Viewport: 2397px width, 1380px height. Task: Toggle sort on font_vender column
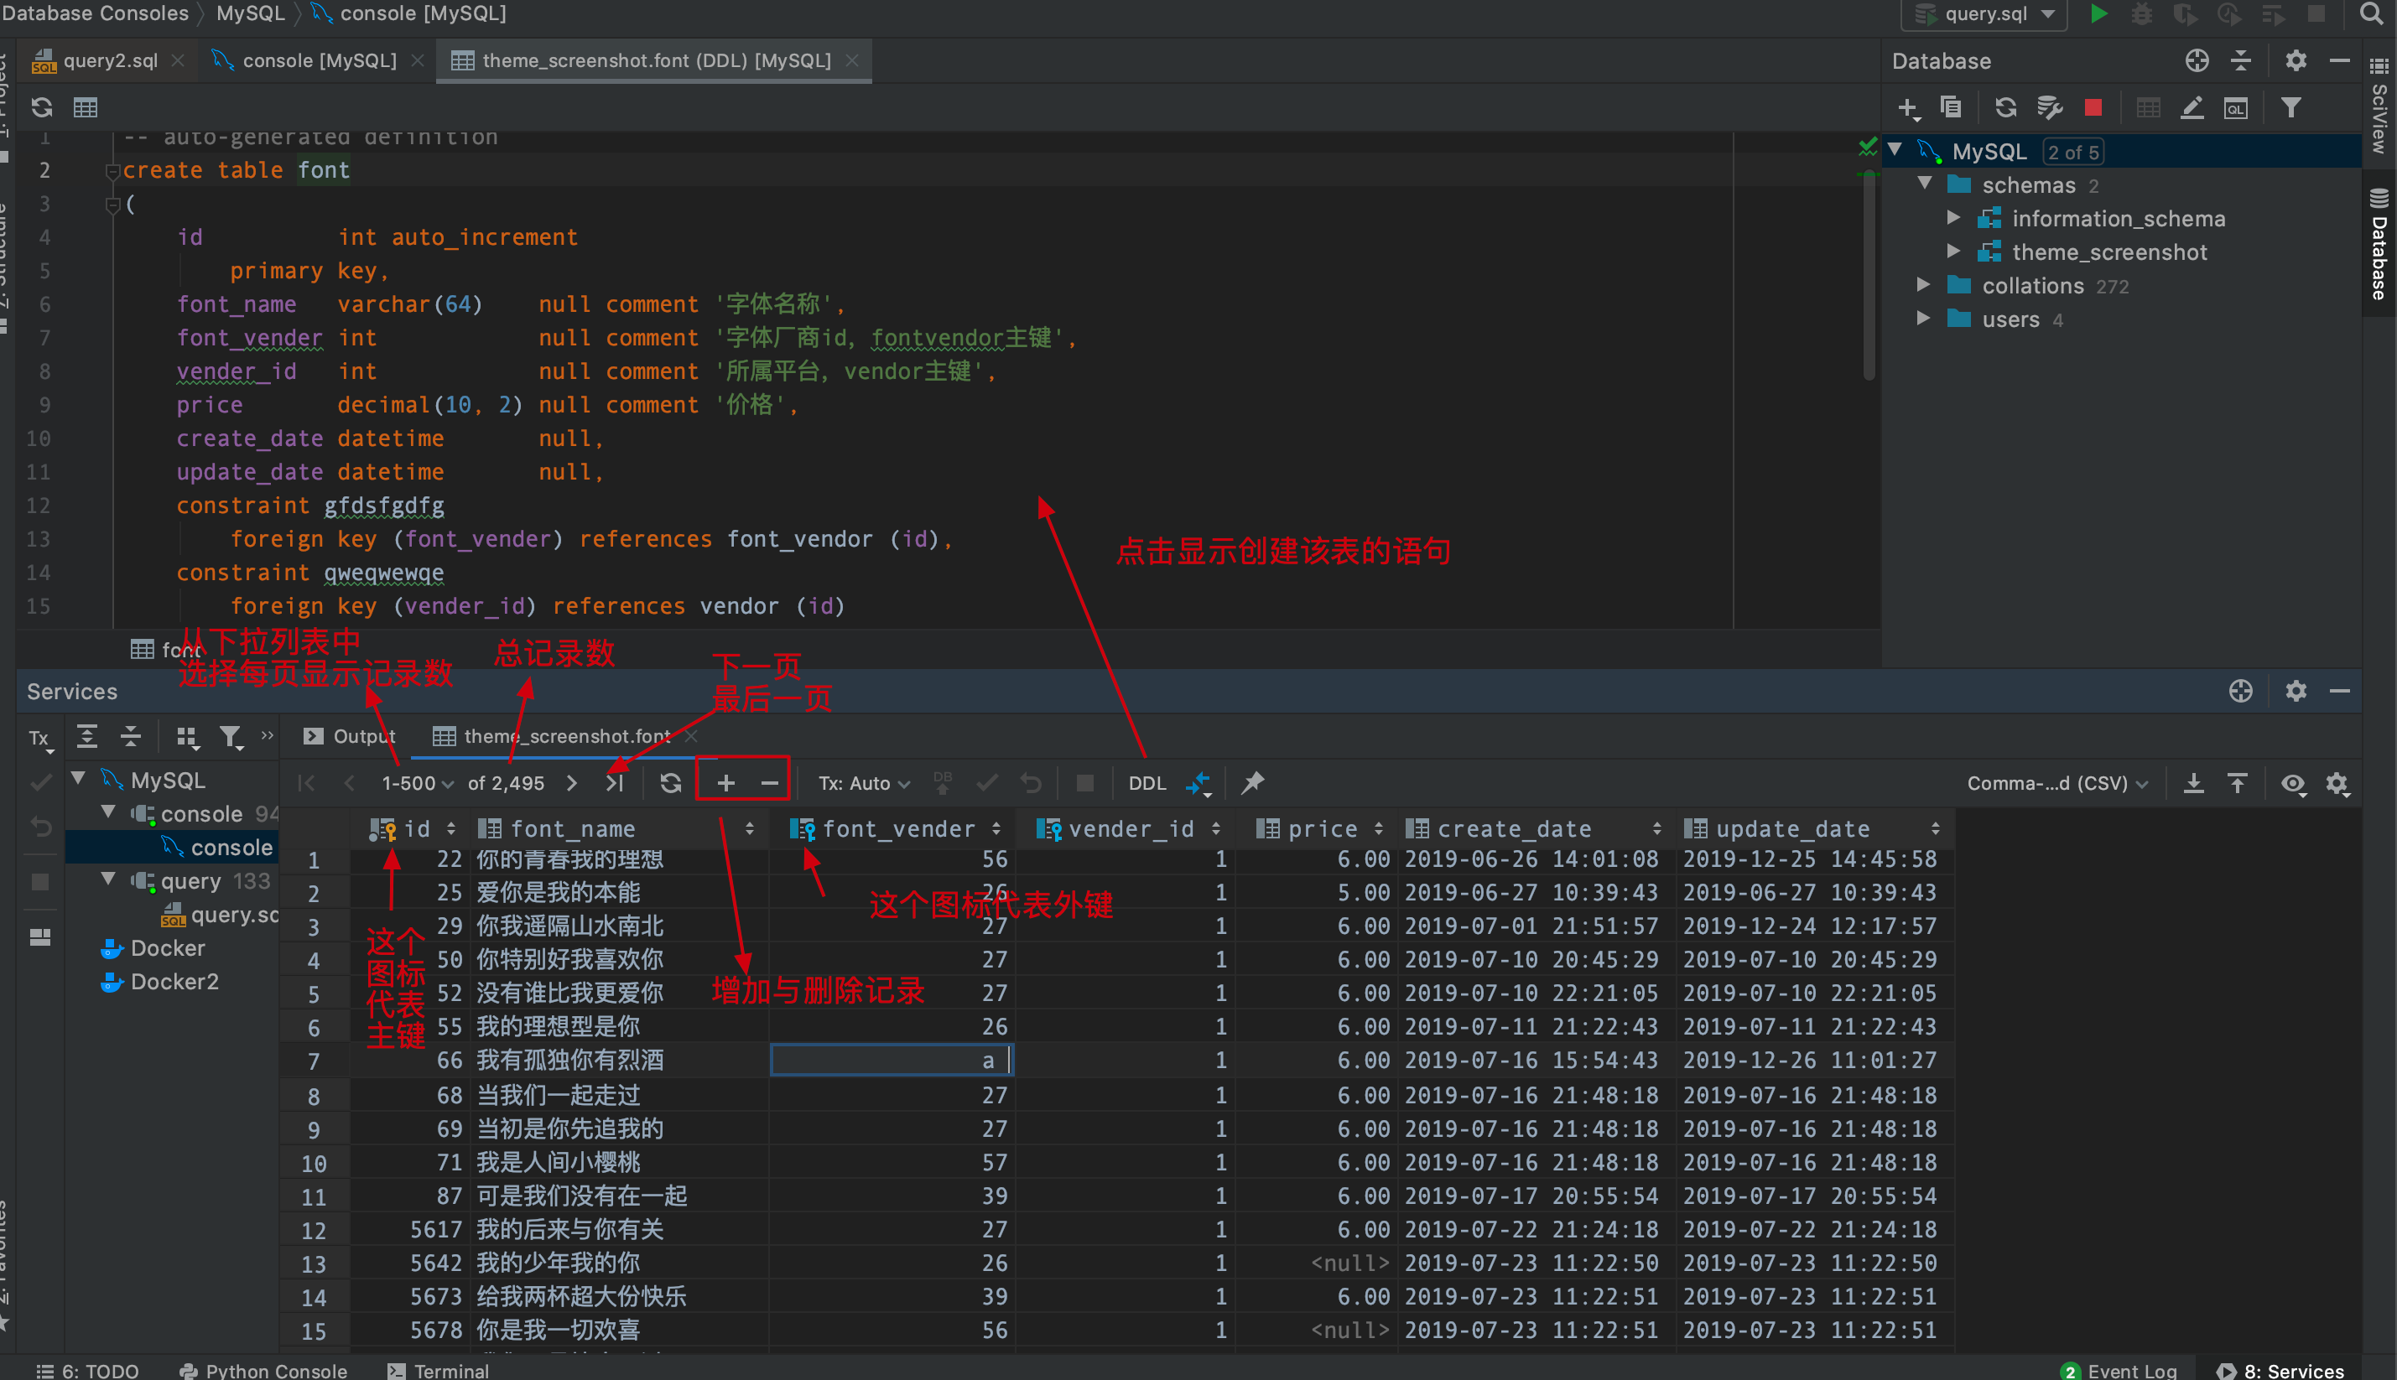[x=996, y=829]
